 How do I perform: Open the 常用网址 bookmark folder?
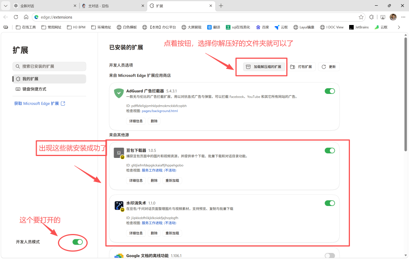[52, 27]
